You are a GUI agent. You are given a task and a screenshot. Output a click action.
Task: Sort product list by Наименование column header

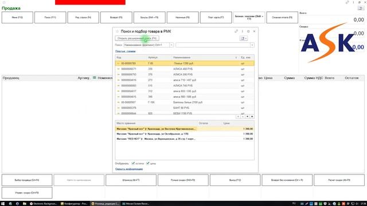tap(205, 57)
